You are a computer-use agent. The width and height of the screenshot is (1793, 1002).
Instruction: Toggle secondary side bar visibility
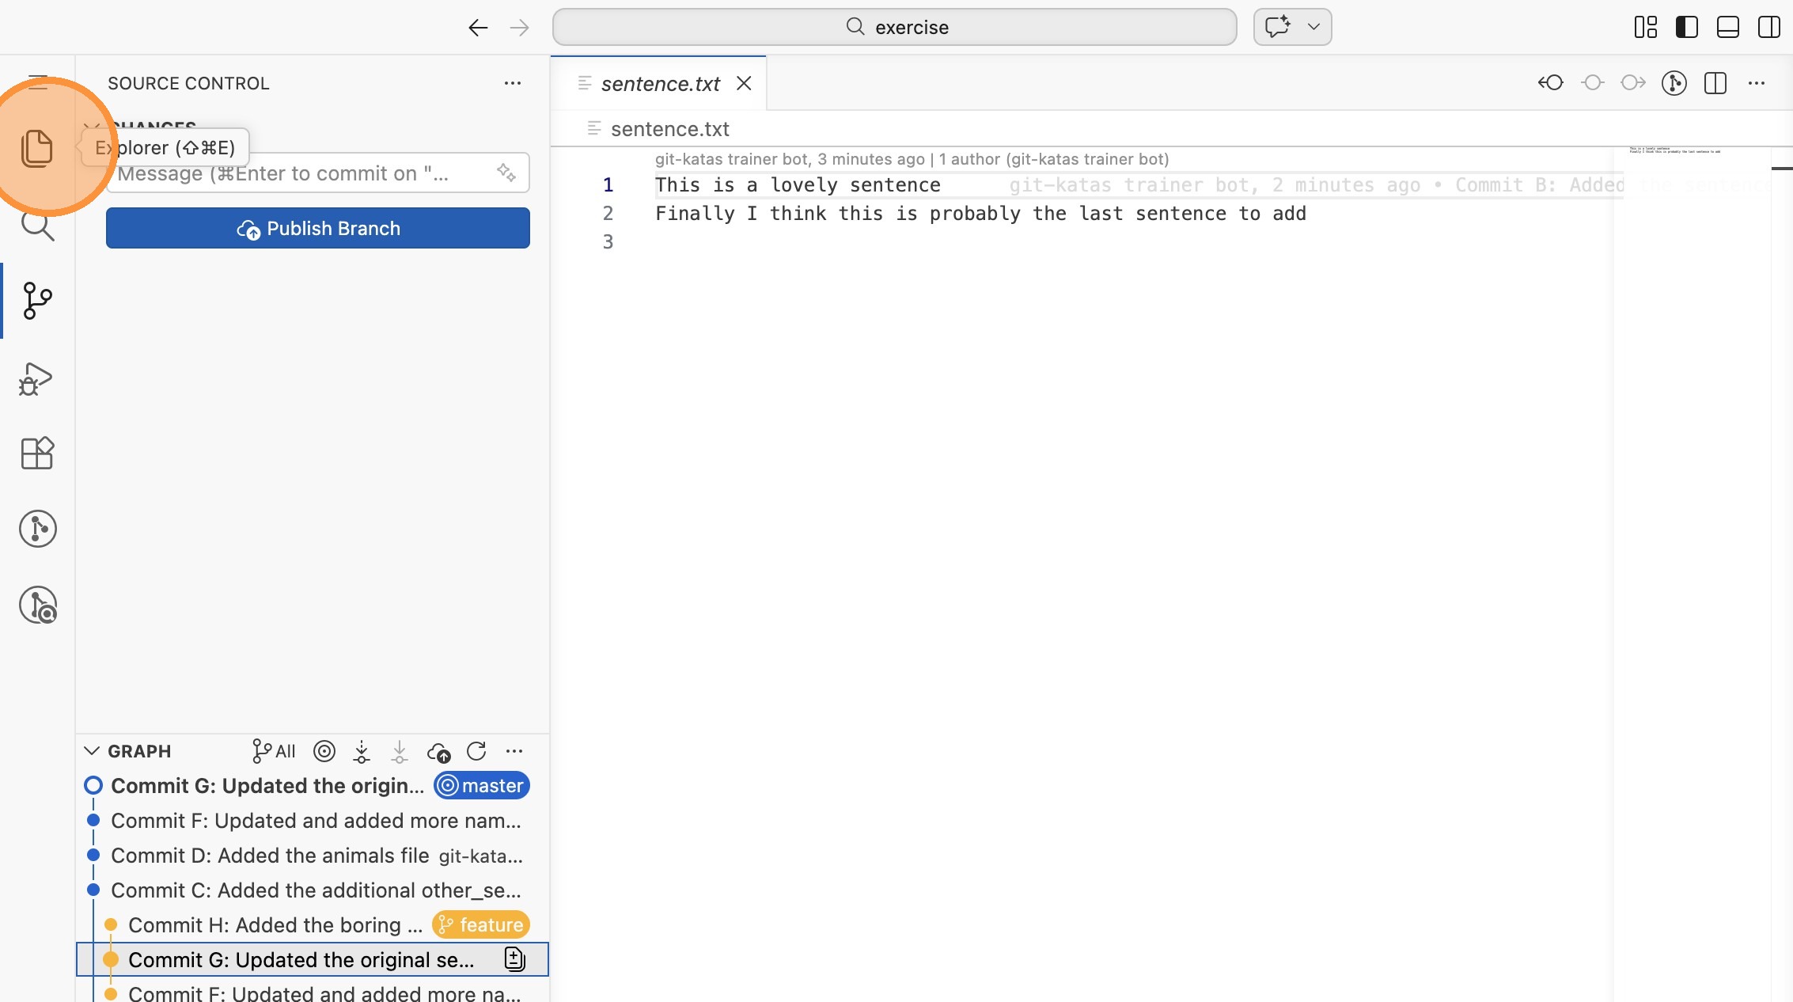coord(1768,27)
